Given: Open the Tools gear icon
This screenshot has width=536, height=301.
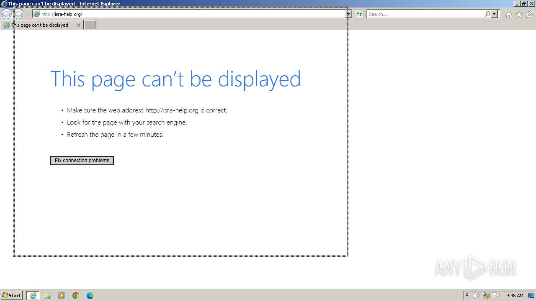Looking at the screenshot, I should (529, 15).
